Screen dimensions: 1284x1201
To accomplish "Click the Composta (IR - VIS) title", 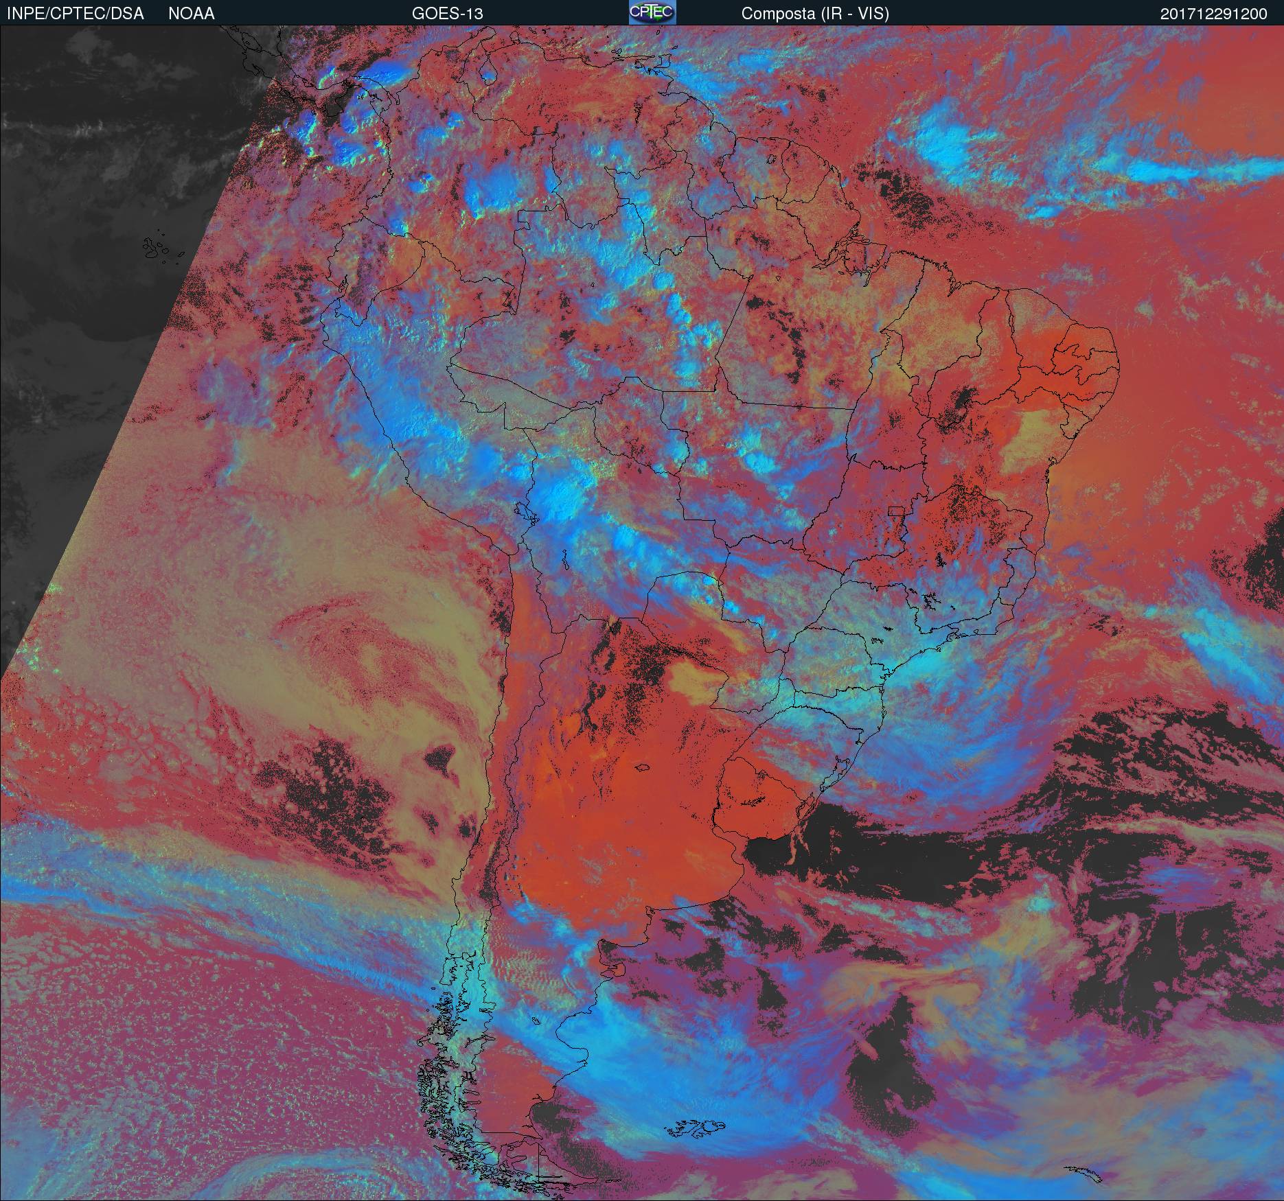I will point(815,14).
